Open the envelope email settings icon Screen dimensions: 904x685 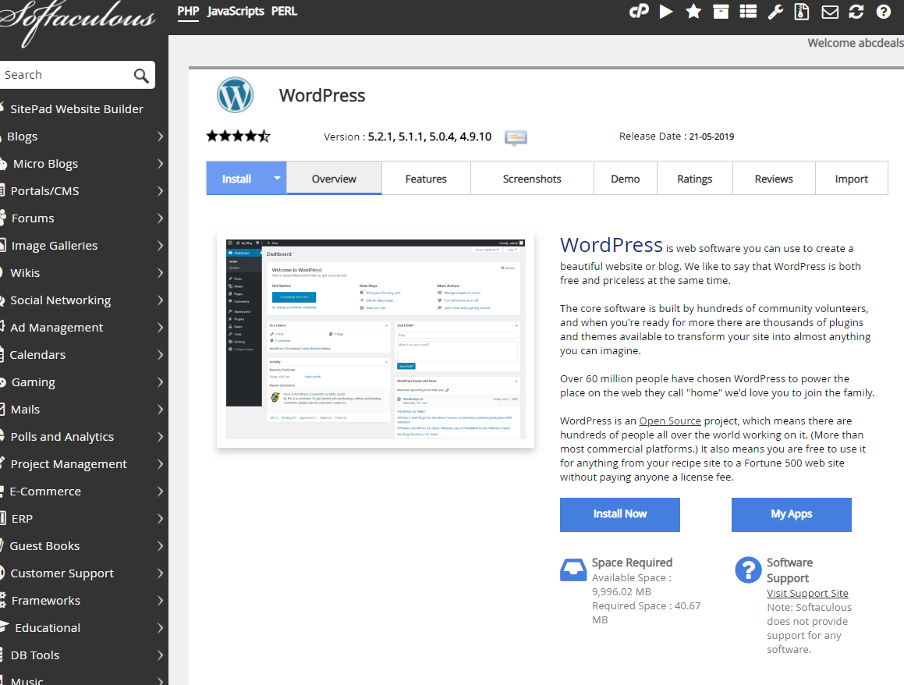830,12
